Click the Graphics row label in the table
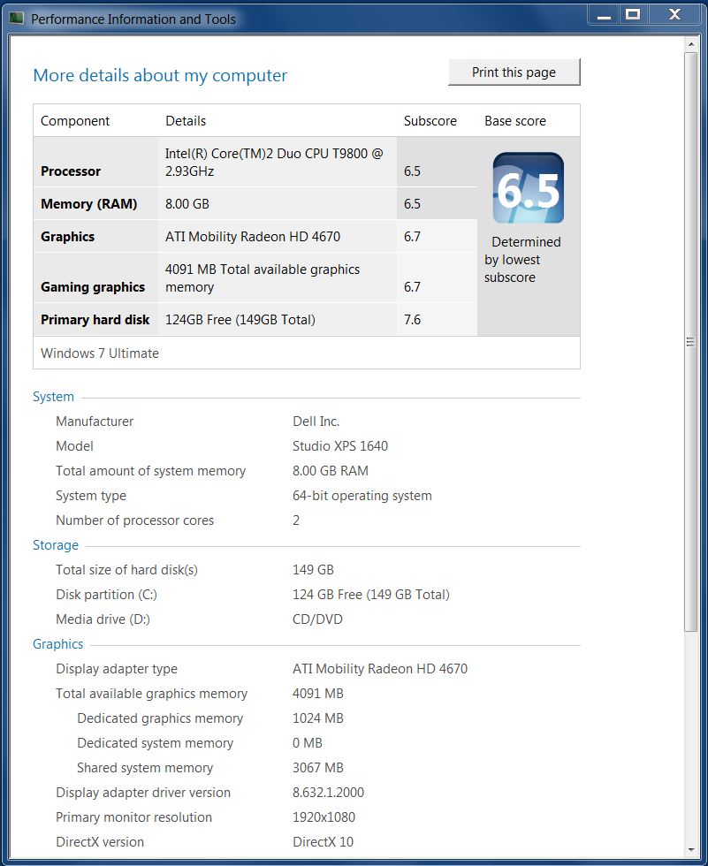The width and height of the screenshot is (708, 866). coord(68,237)
